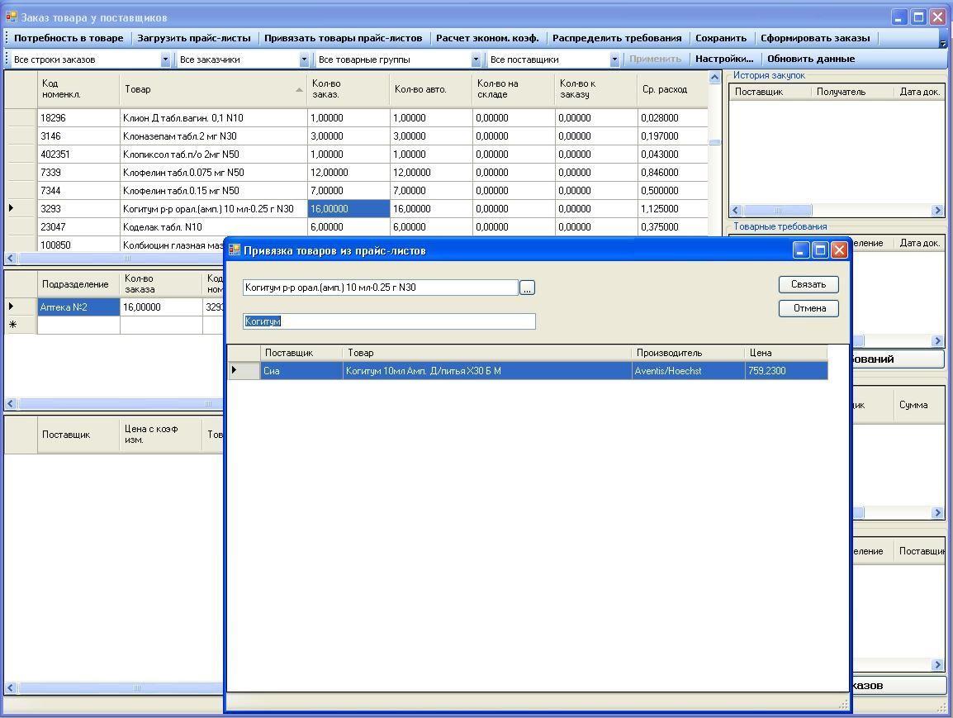Click Загрузить прайс-листы in toolbar
The width and height of the screenshot is (953, 718).
[193, 38]
